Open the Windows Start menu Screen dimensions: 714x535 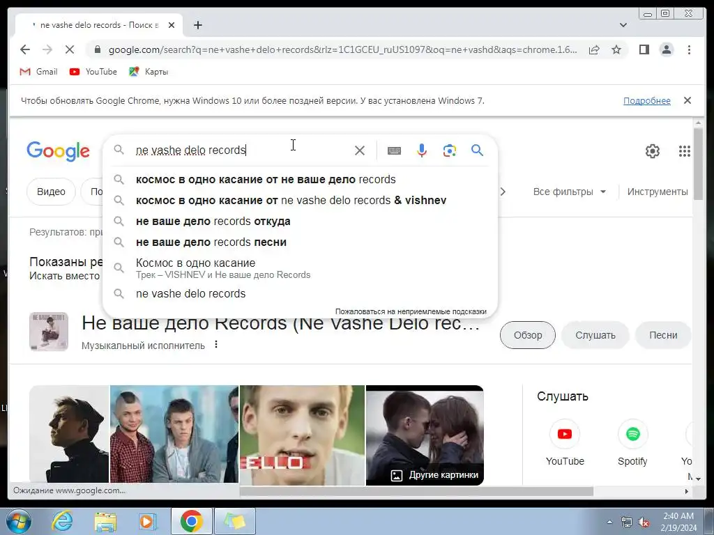[x=18, y=521]
